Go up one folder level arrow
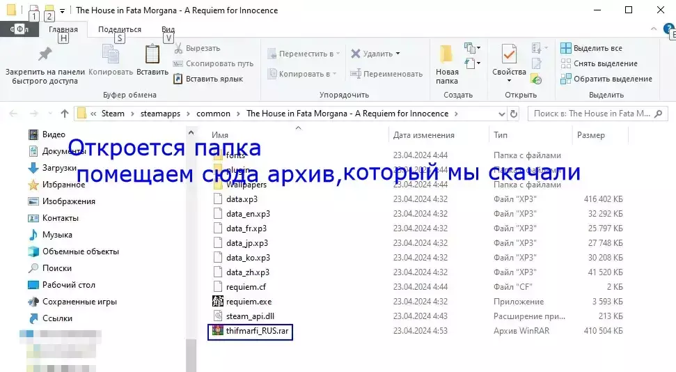The image size is (676, 372). pos(65,114)
